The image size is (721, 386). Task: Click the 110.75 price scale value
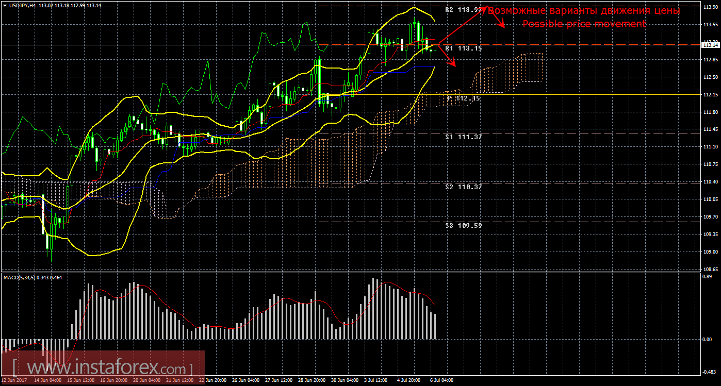[x=711, y=164]
